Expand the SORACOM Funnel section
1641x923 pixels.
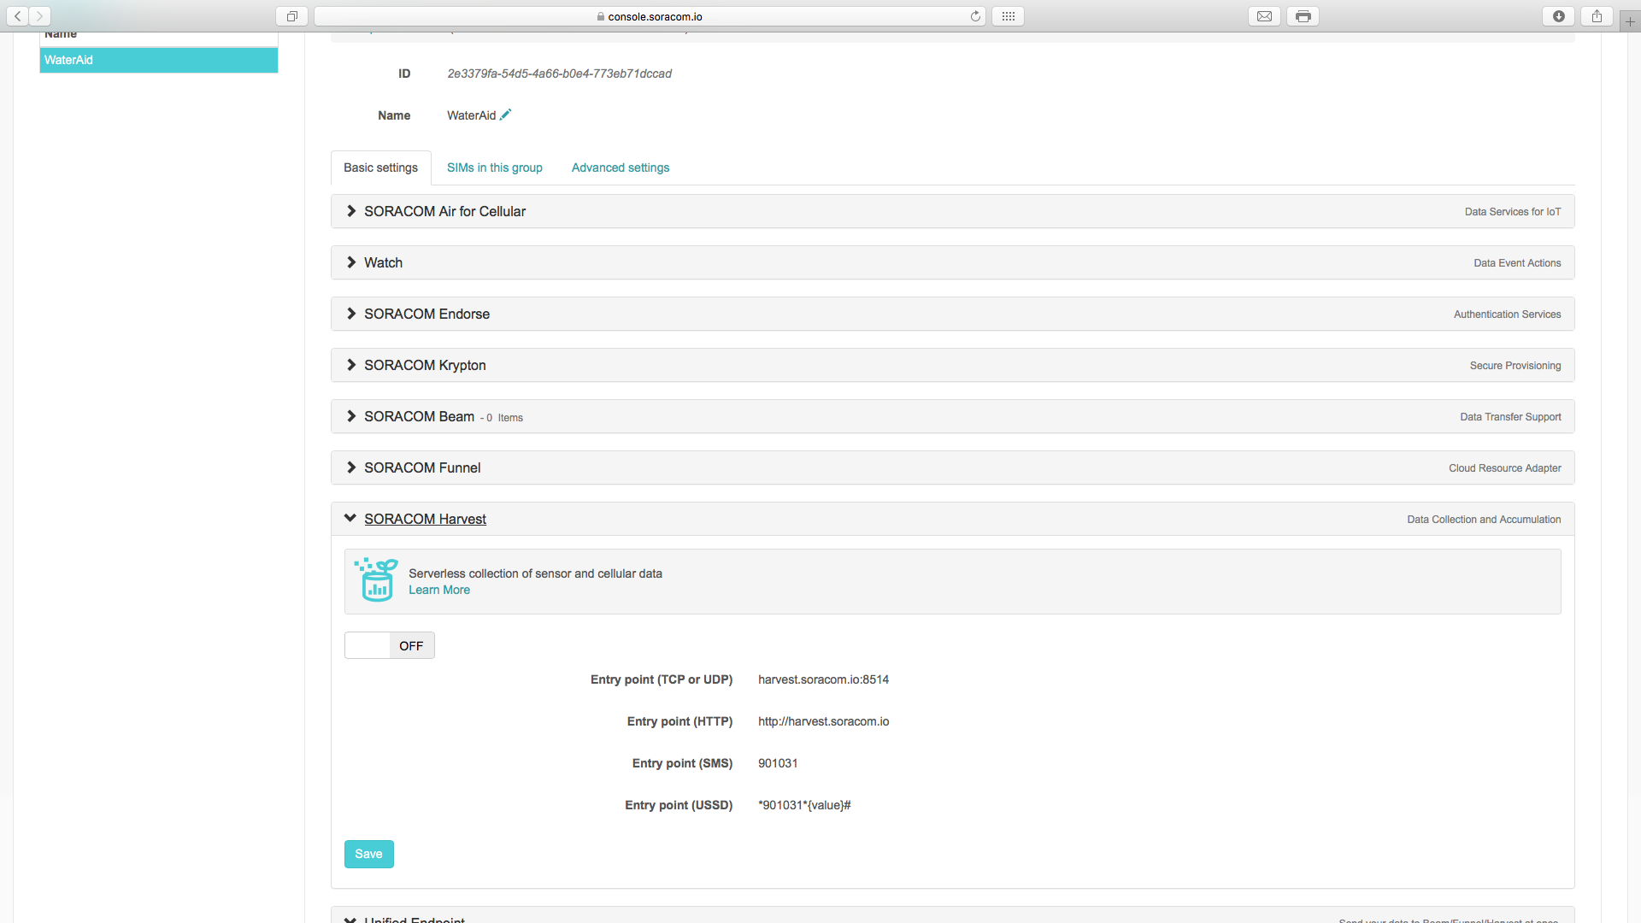(422, 467)
